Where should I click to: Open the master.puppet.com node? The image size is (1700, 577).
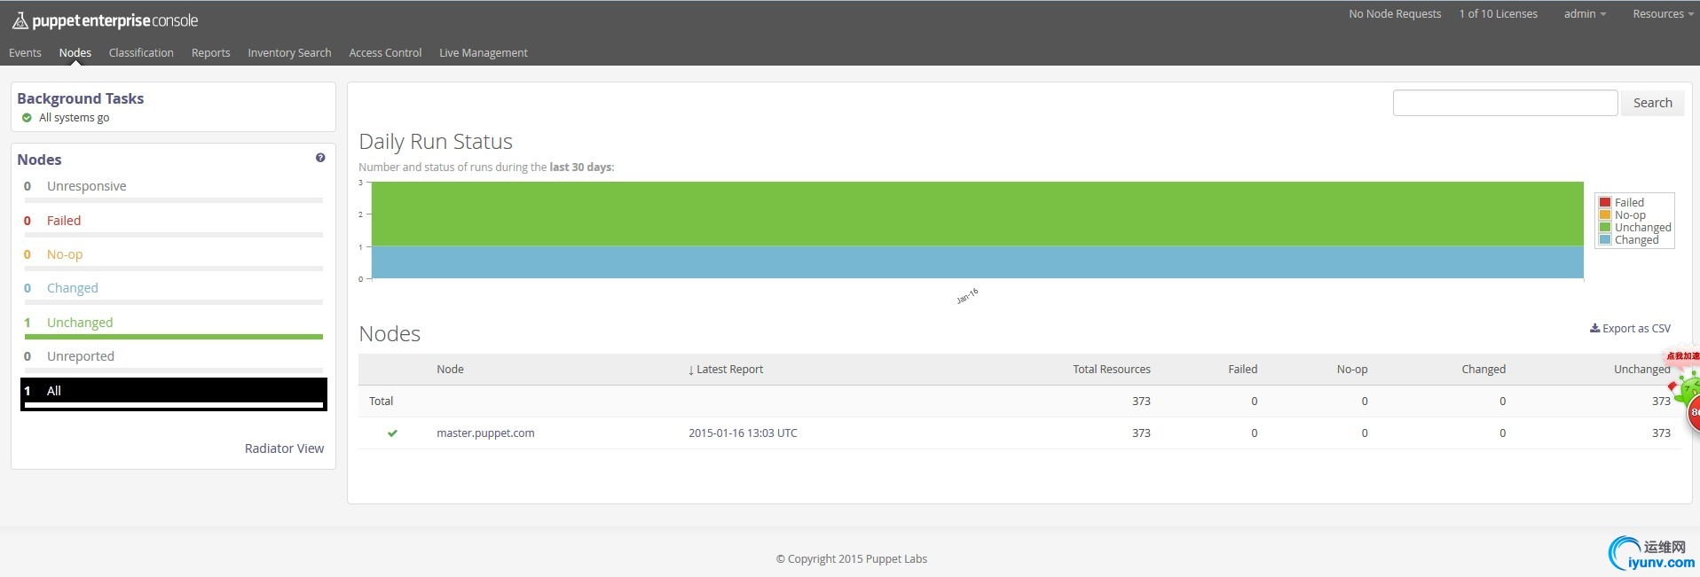485,433
